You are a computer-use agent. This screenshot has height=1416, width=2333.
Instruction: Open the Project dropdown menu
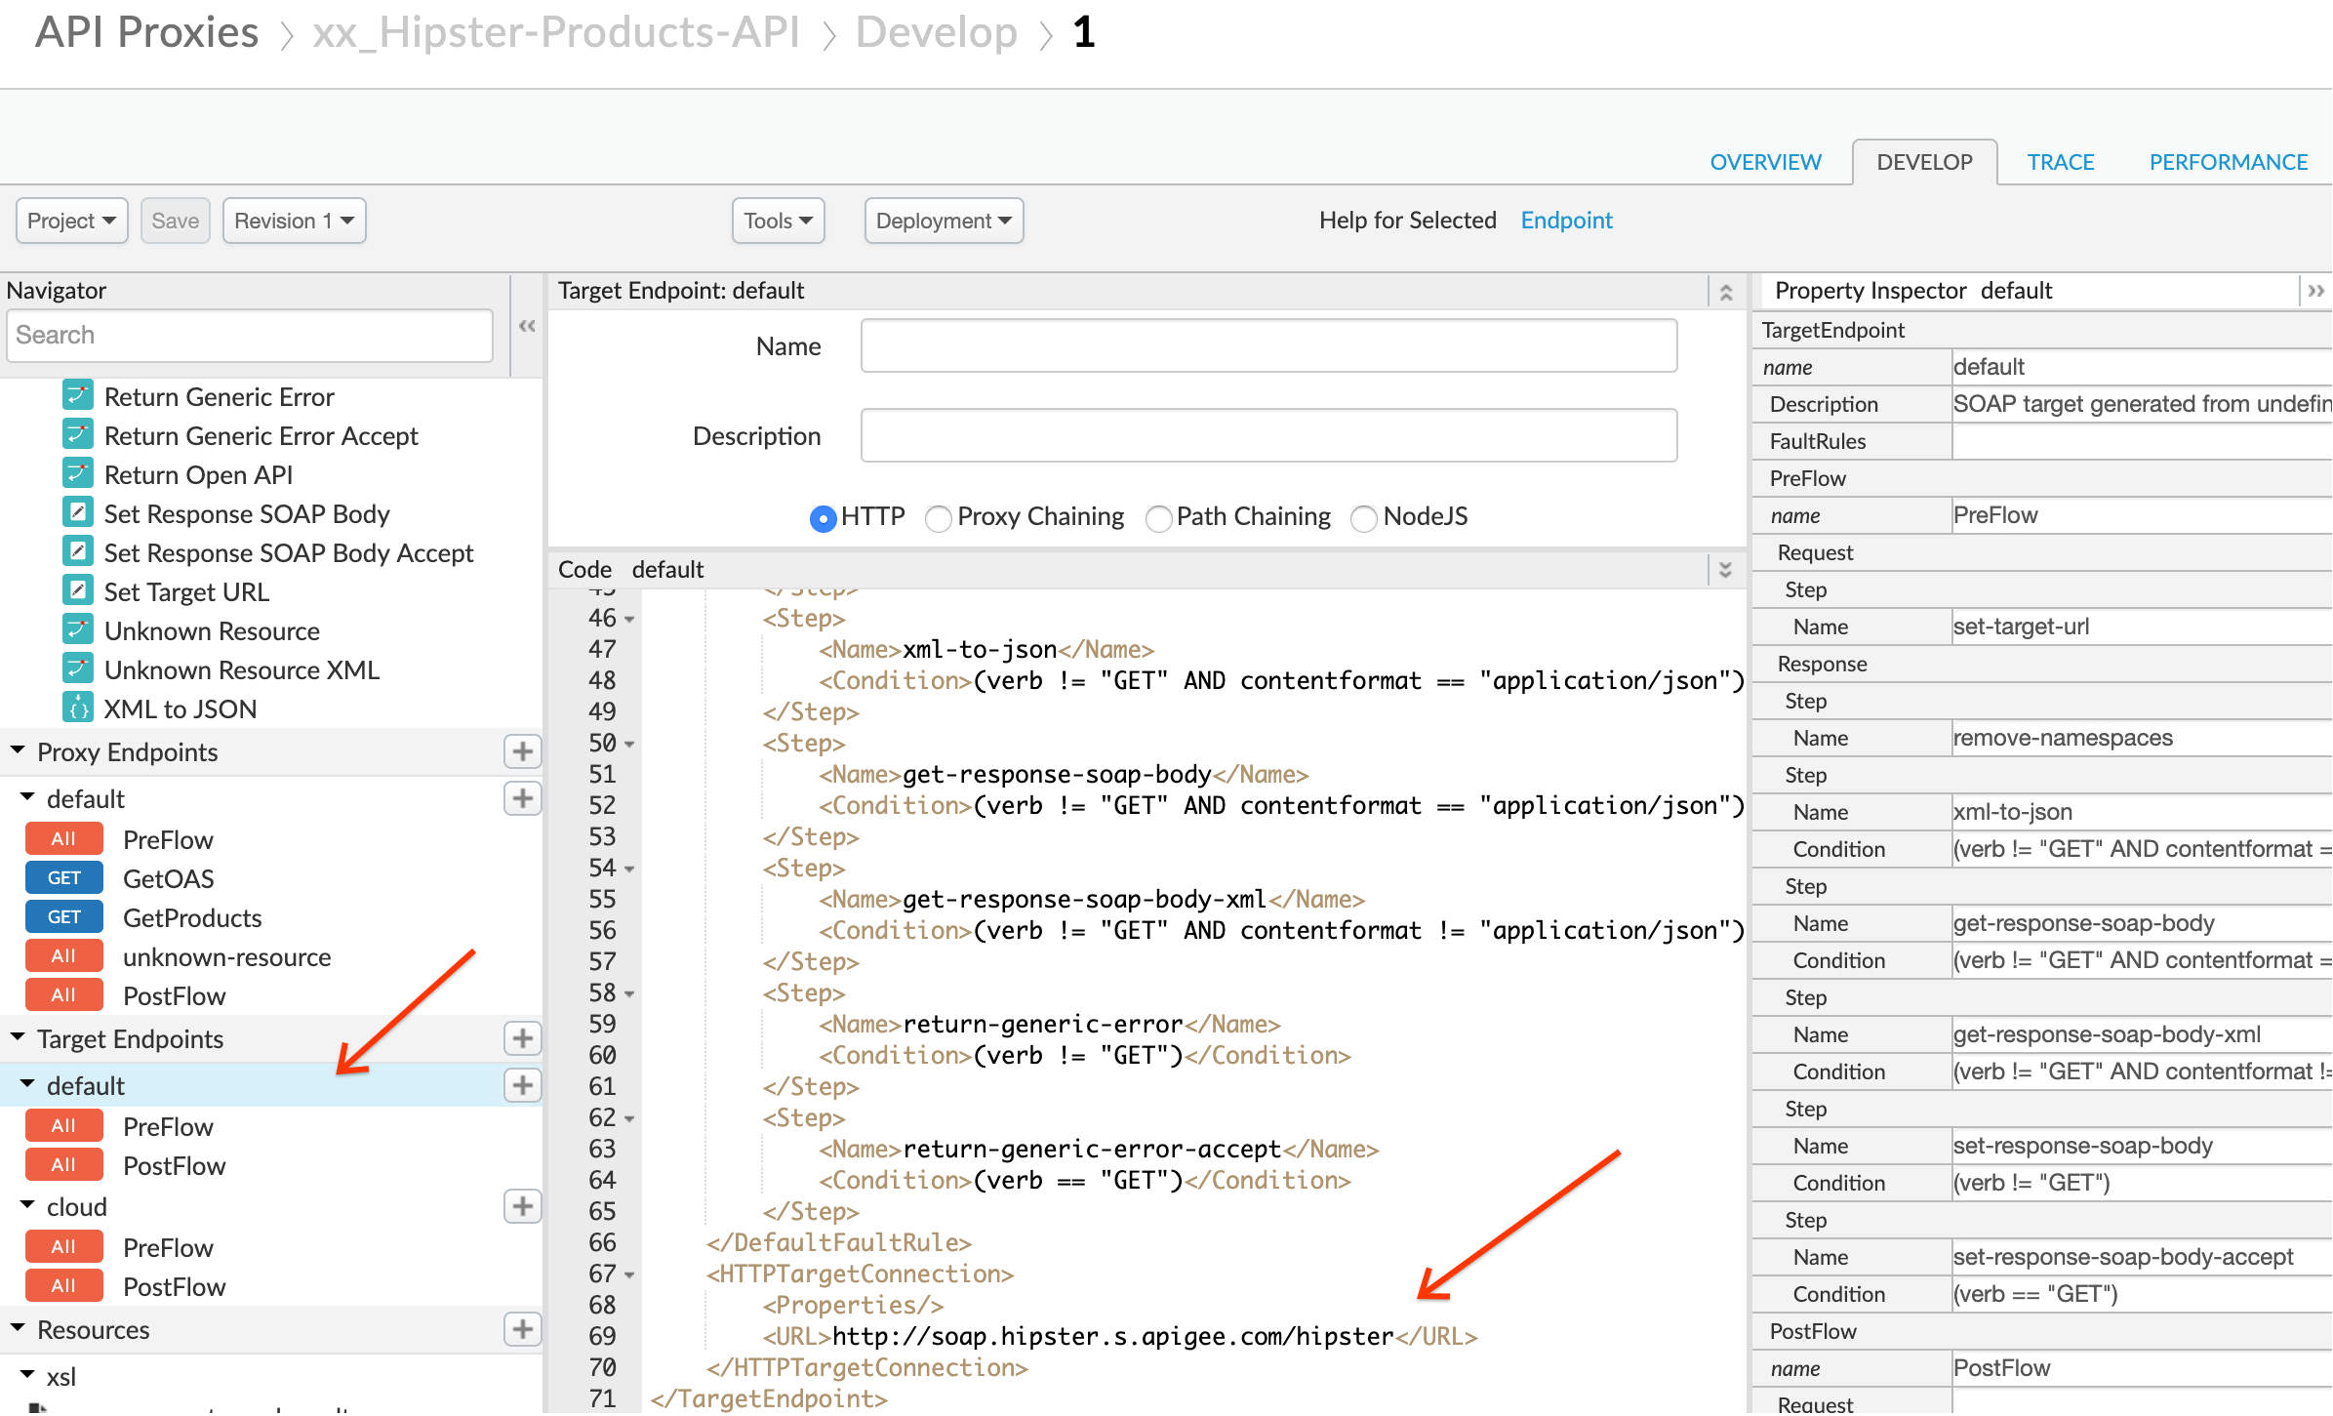click(72, 221)
